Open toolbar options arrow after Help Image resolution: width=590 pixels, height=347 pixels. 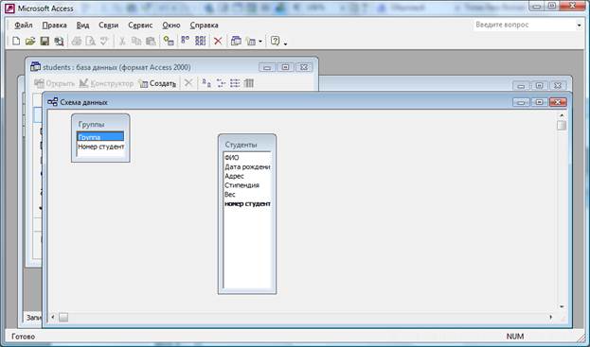click(285, 43)
